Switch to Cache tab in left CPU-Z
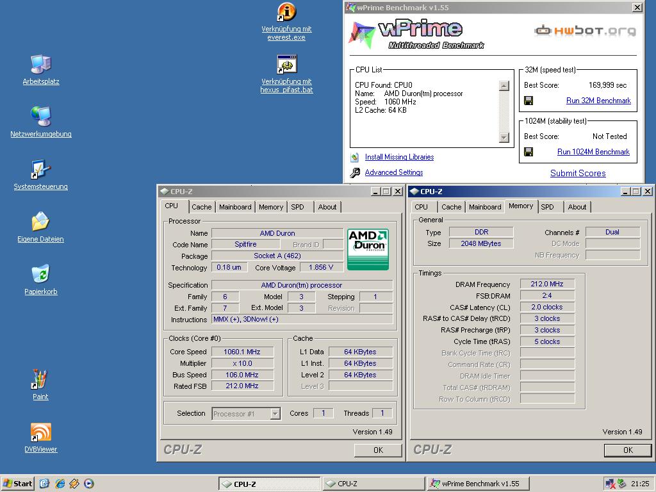Viewport: 656px width, 492px height. click(x=202, y=207)
